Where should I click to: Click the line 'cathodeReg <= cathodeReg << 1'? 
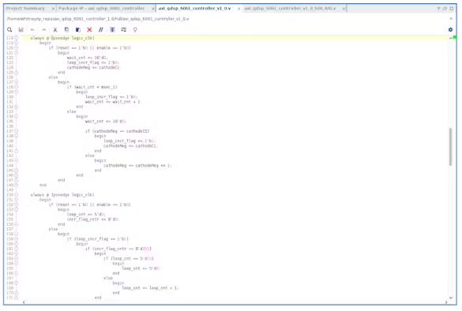137,166
